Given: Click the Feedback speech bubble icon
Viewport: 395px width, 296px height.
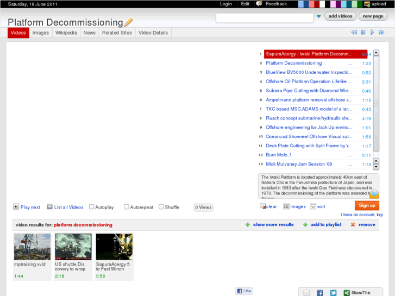Looking at the screenshot, I should click(259, 3).
